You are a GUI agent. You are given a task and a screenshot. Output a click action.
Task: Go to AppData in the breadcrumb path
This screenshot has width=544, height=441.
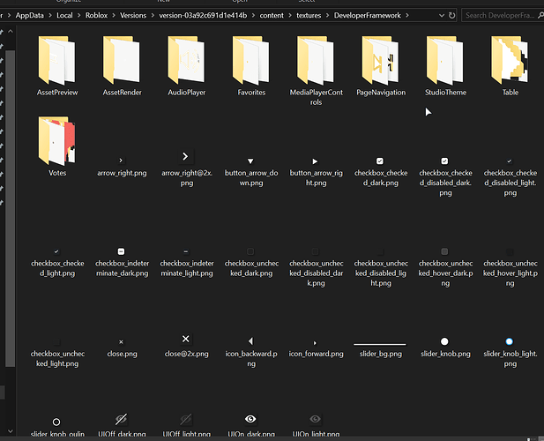29,16
